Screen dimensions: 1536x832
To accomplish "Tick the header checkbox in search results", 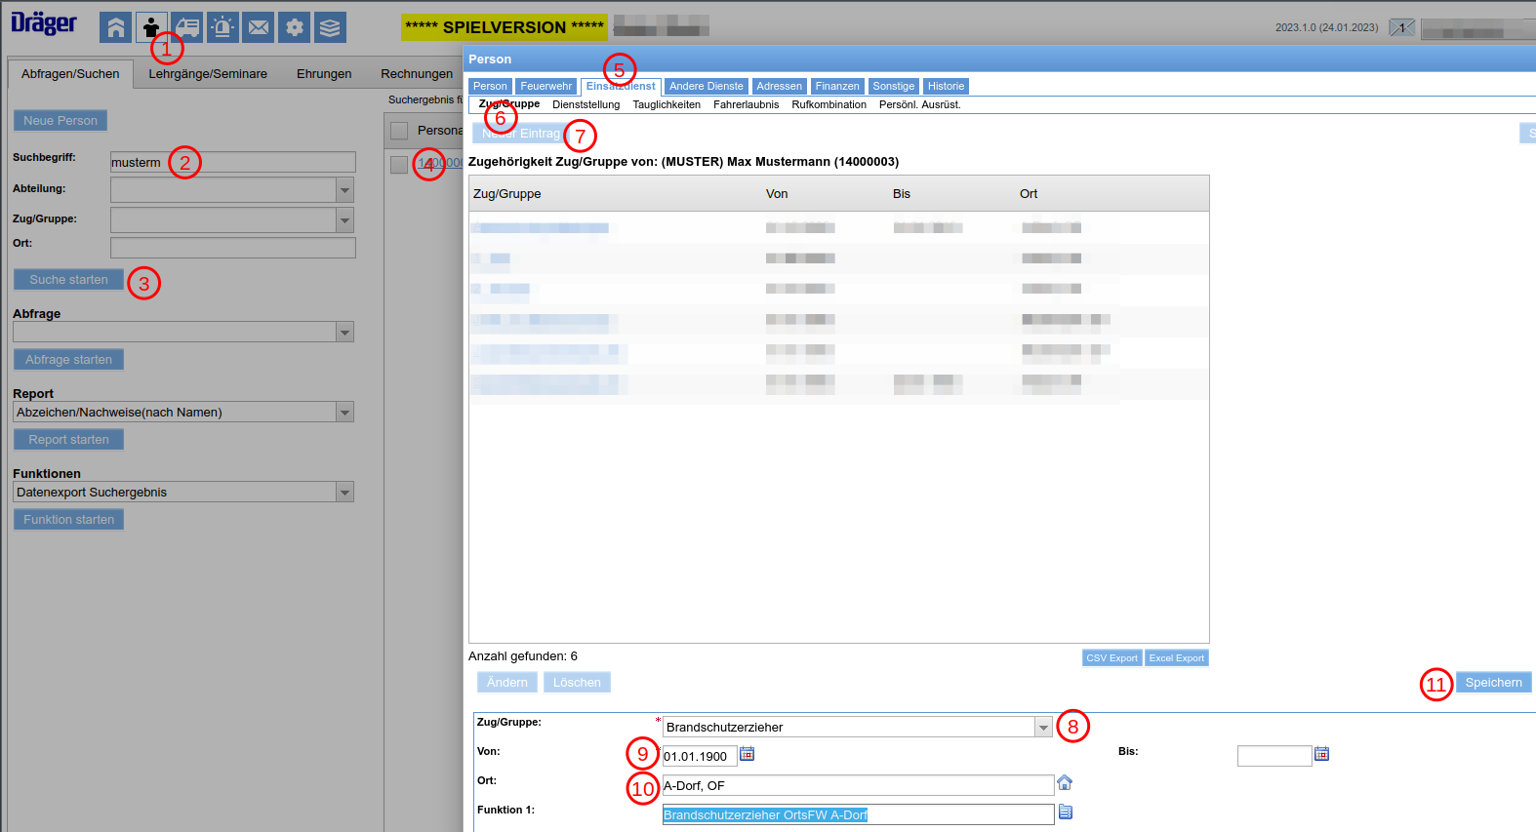I will pyautogui.click(x=399, y=131).
